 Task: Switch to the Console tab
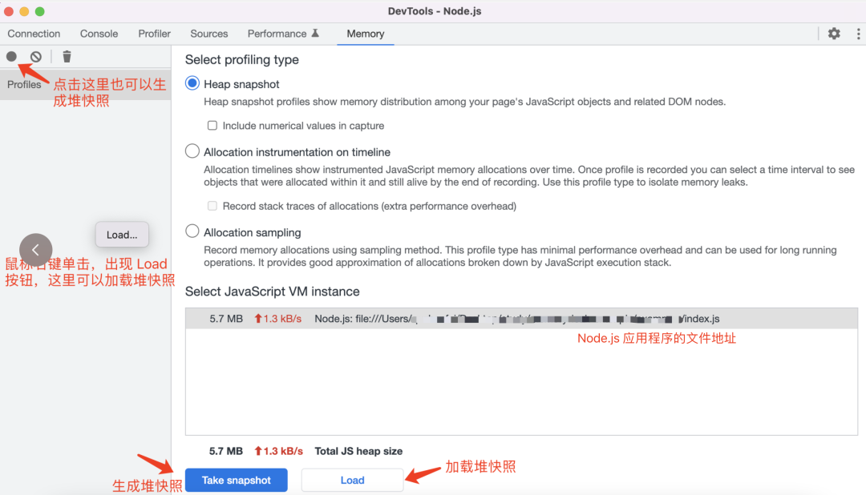[99, 34]
